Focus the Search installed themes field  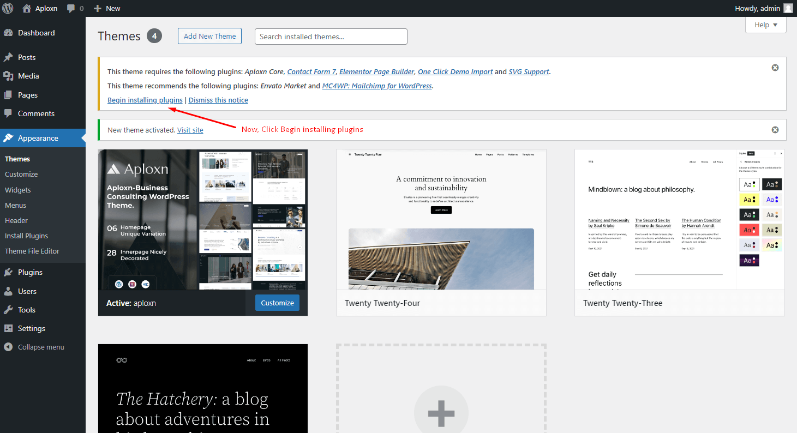(331, 37)
